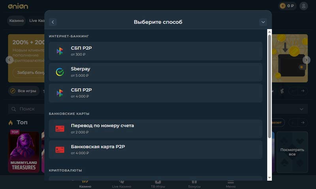This screenshot has width=316, height=189.
Task: Click the Посмотреть все tile
Action: (292, 152)
